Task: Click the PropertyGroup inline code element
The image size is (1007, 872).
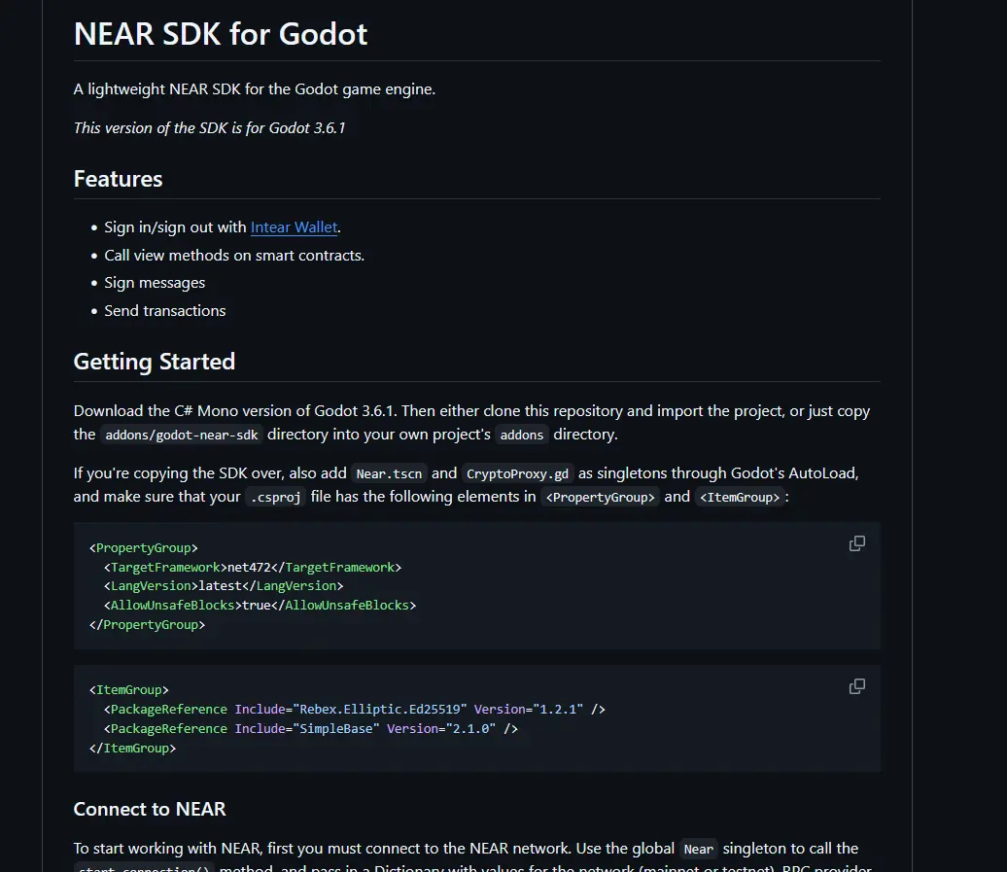Action: click(601, 497)
